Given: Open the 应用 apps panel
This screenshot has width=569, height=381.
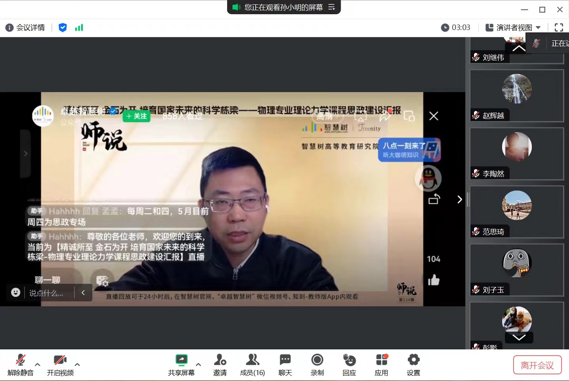Looking at the screenshot, I should coord(381,360).
